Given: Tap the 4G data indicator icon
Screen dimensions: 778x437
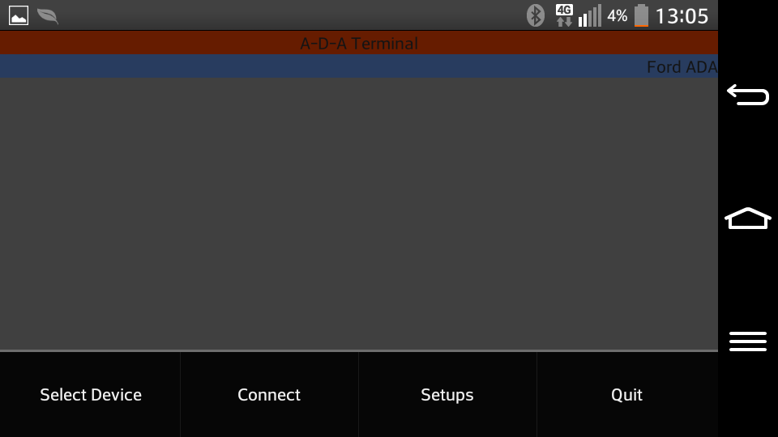Looking at the screenshot, I should click(564, 15).
